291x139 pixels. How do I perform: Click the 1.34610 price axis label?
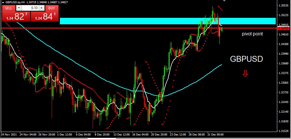[283, 35]
